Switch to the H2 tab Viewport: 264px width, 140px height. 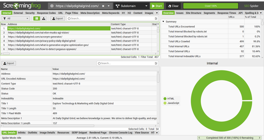(x=129, y=13)
